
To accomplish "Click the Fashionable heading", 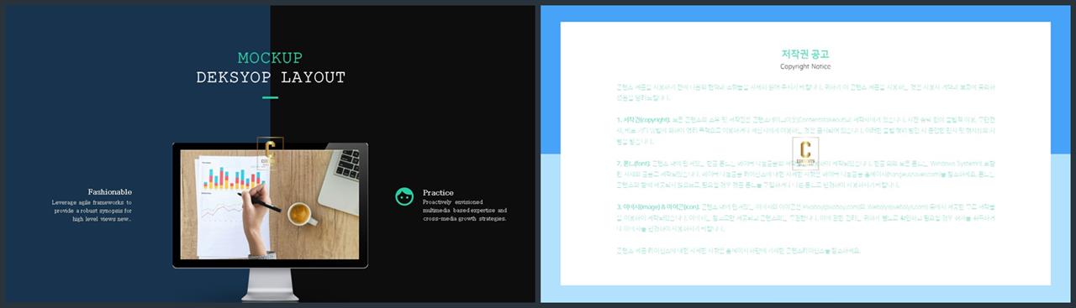I will [109, 191].
